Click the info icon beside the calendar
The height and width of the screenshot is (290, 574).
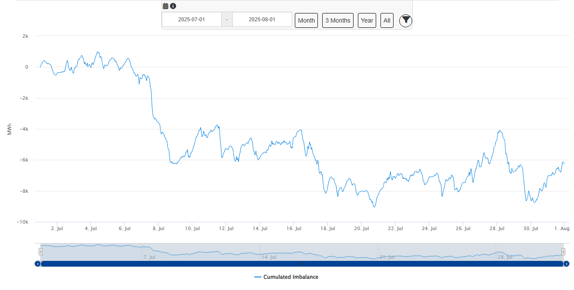click(x=173, y=6)
